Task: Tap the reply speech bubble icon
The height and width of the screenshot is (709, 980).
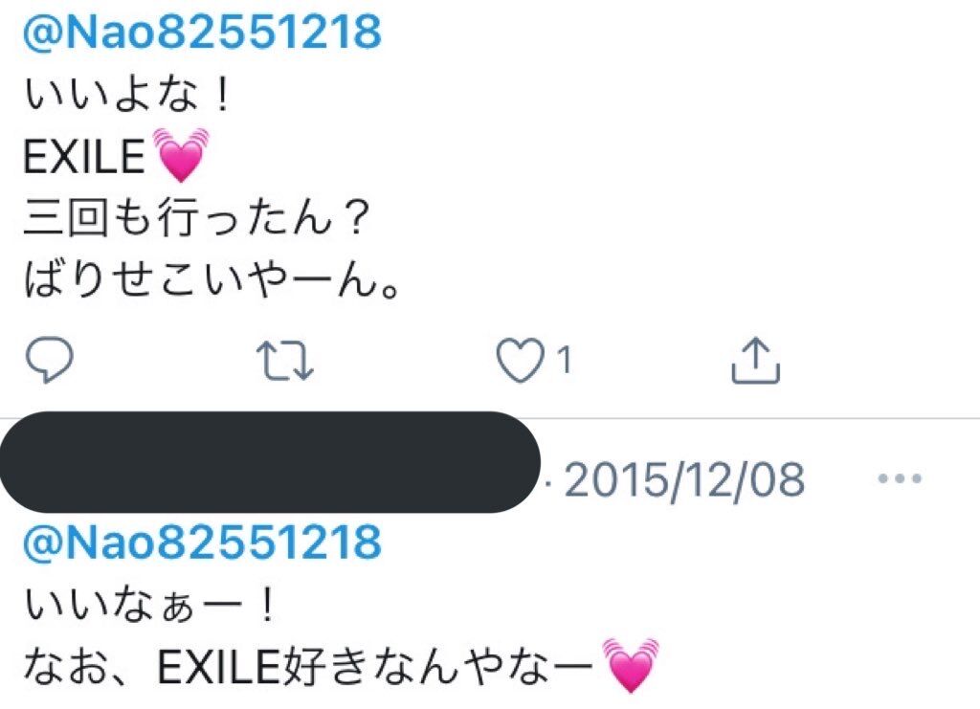Action: point(50,359)
